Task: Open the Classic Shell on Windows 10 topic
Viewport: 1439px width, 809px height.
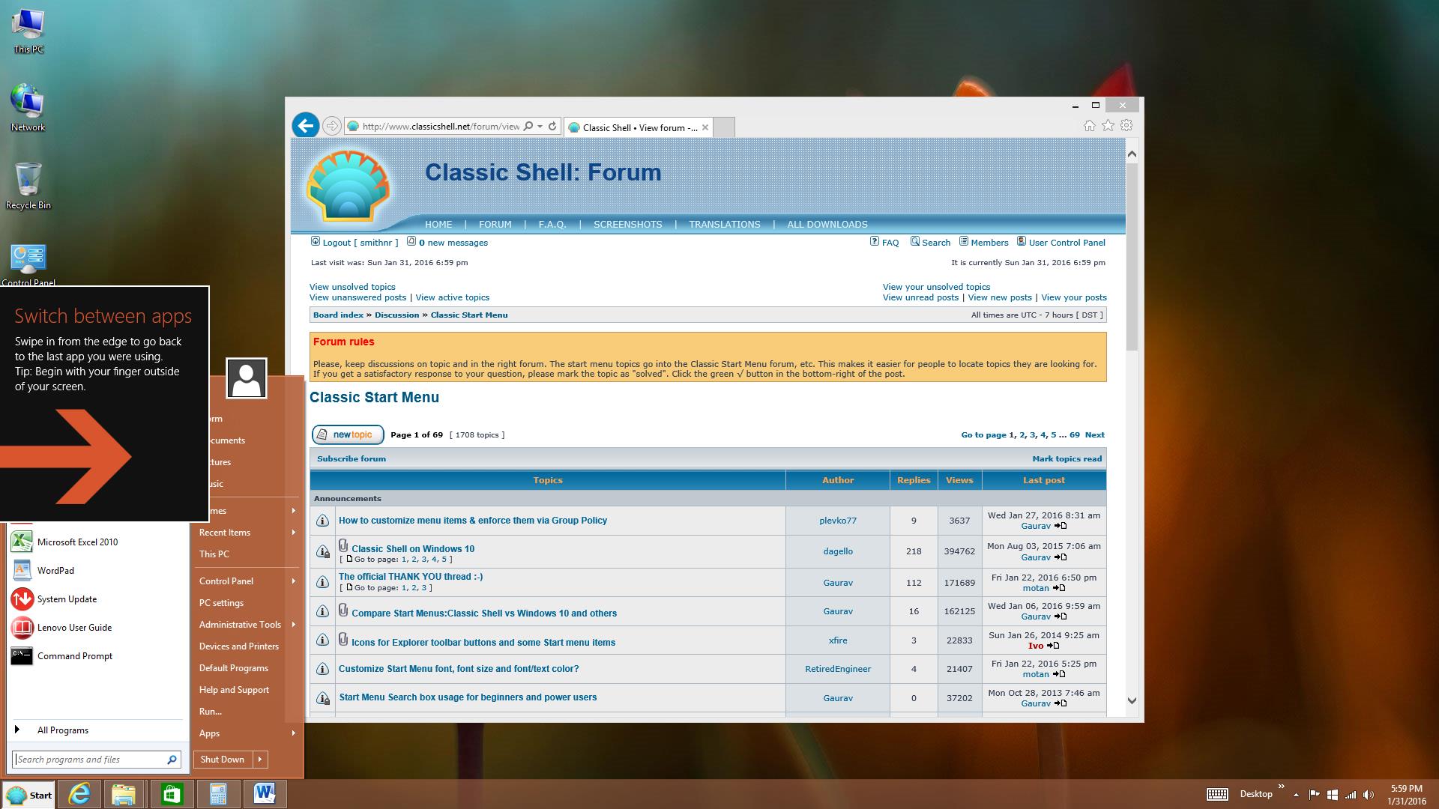Action: point(412,548)
